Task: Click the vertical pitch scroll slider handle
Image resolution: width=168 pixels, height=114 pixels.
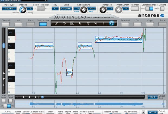Action: click(4, 46)
